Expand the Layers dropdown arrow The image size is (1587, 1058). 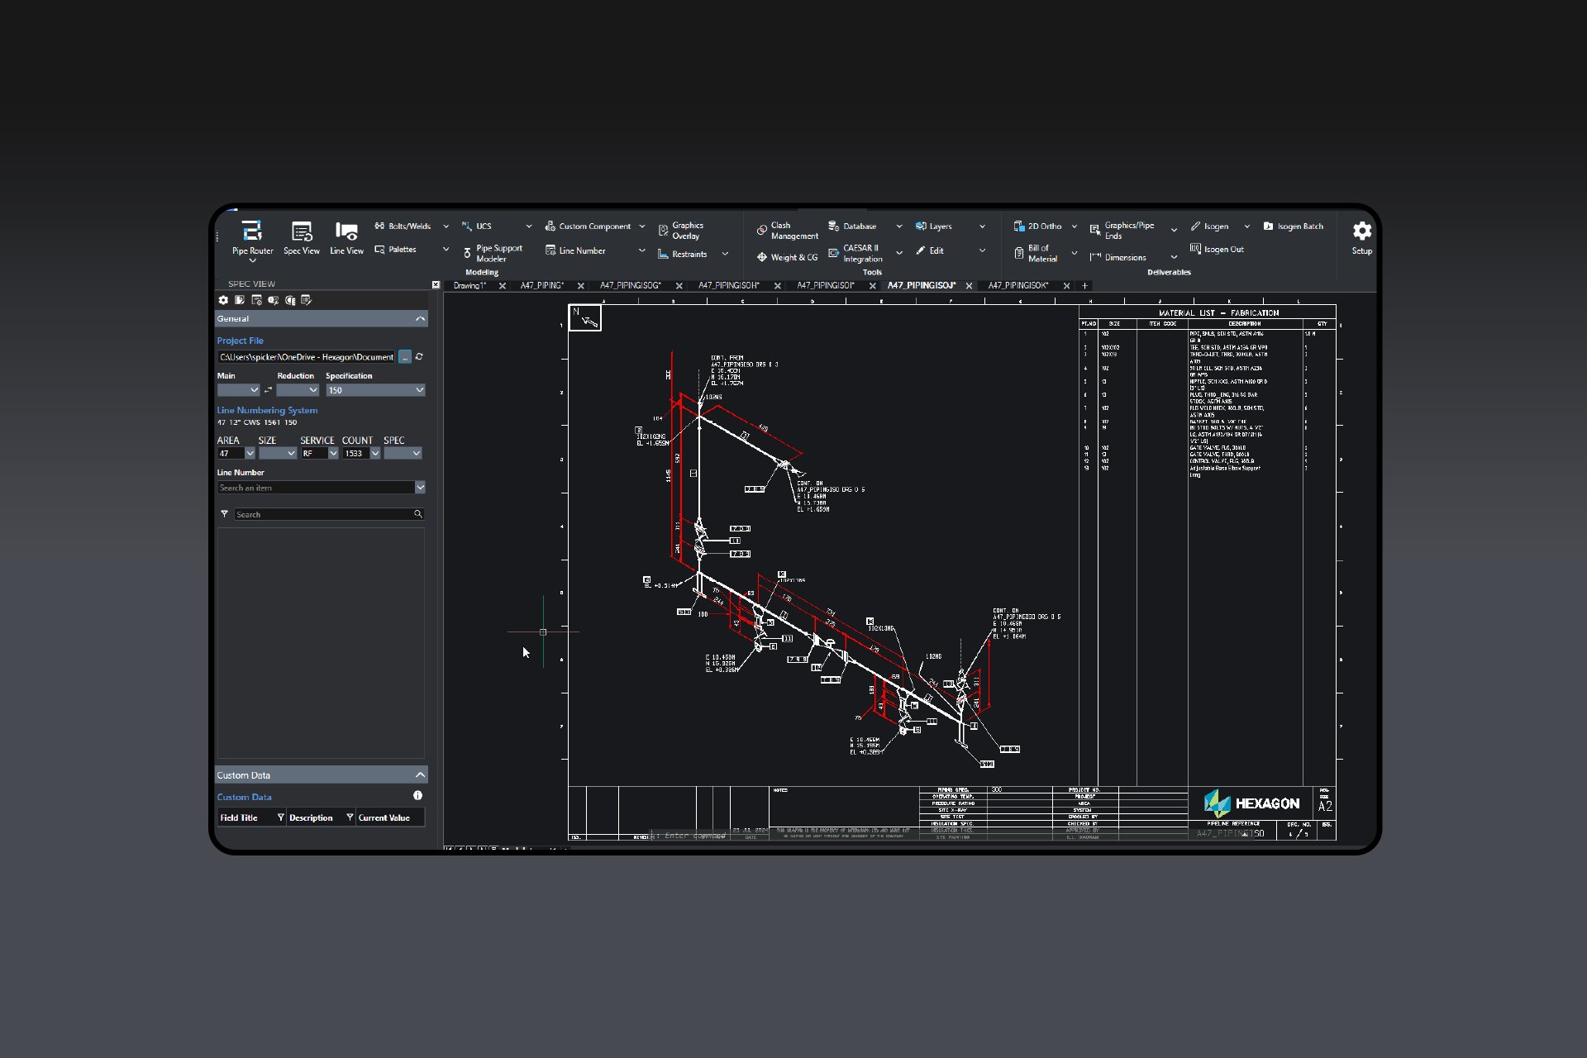pyautogui.click(x=982, y=226)
